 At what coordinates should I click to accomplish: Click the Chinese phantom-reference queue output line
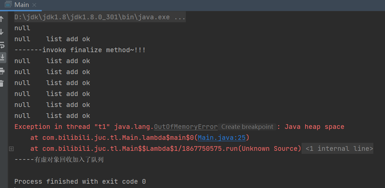coord(59,160)
